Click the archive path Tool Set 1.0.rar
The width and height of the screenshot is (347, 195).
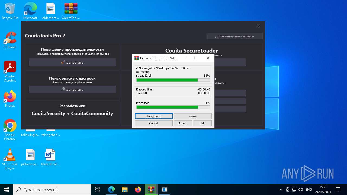[163, 68]
